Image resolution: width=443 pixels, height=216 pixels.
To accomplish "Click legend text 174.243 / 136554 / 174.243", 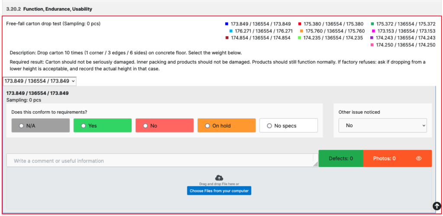I will pyautogui.click(x=406, y=38).
